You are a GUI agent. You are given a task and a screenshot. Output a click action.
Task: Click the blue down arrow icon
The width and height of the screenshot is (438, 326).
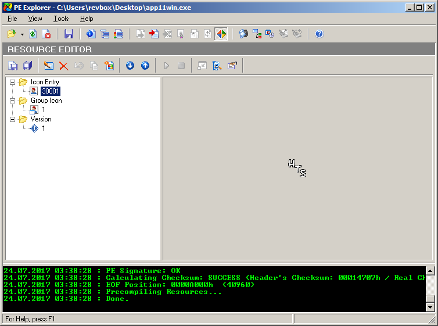(x=130, y=66)
